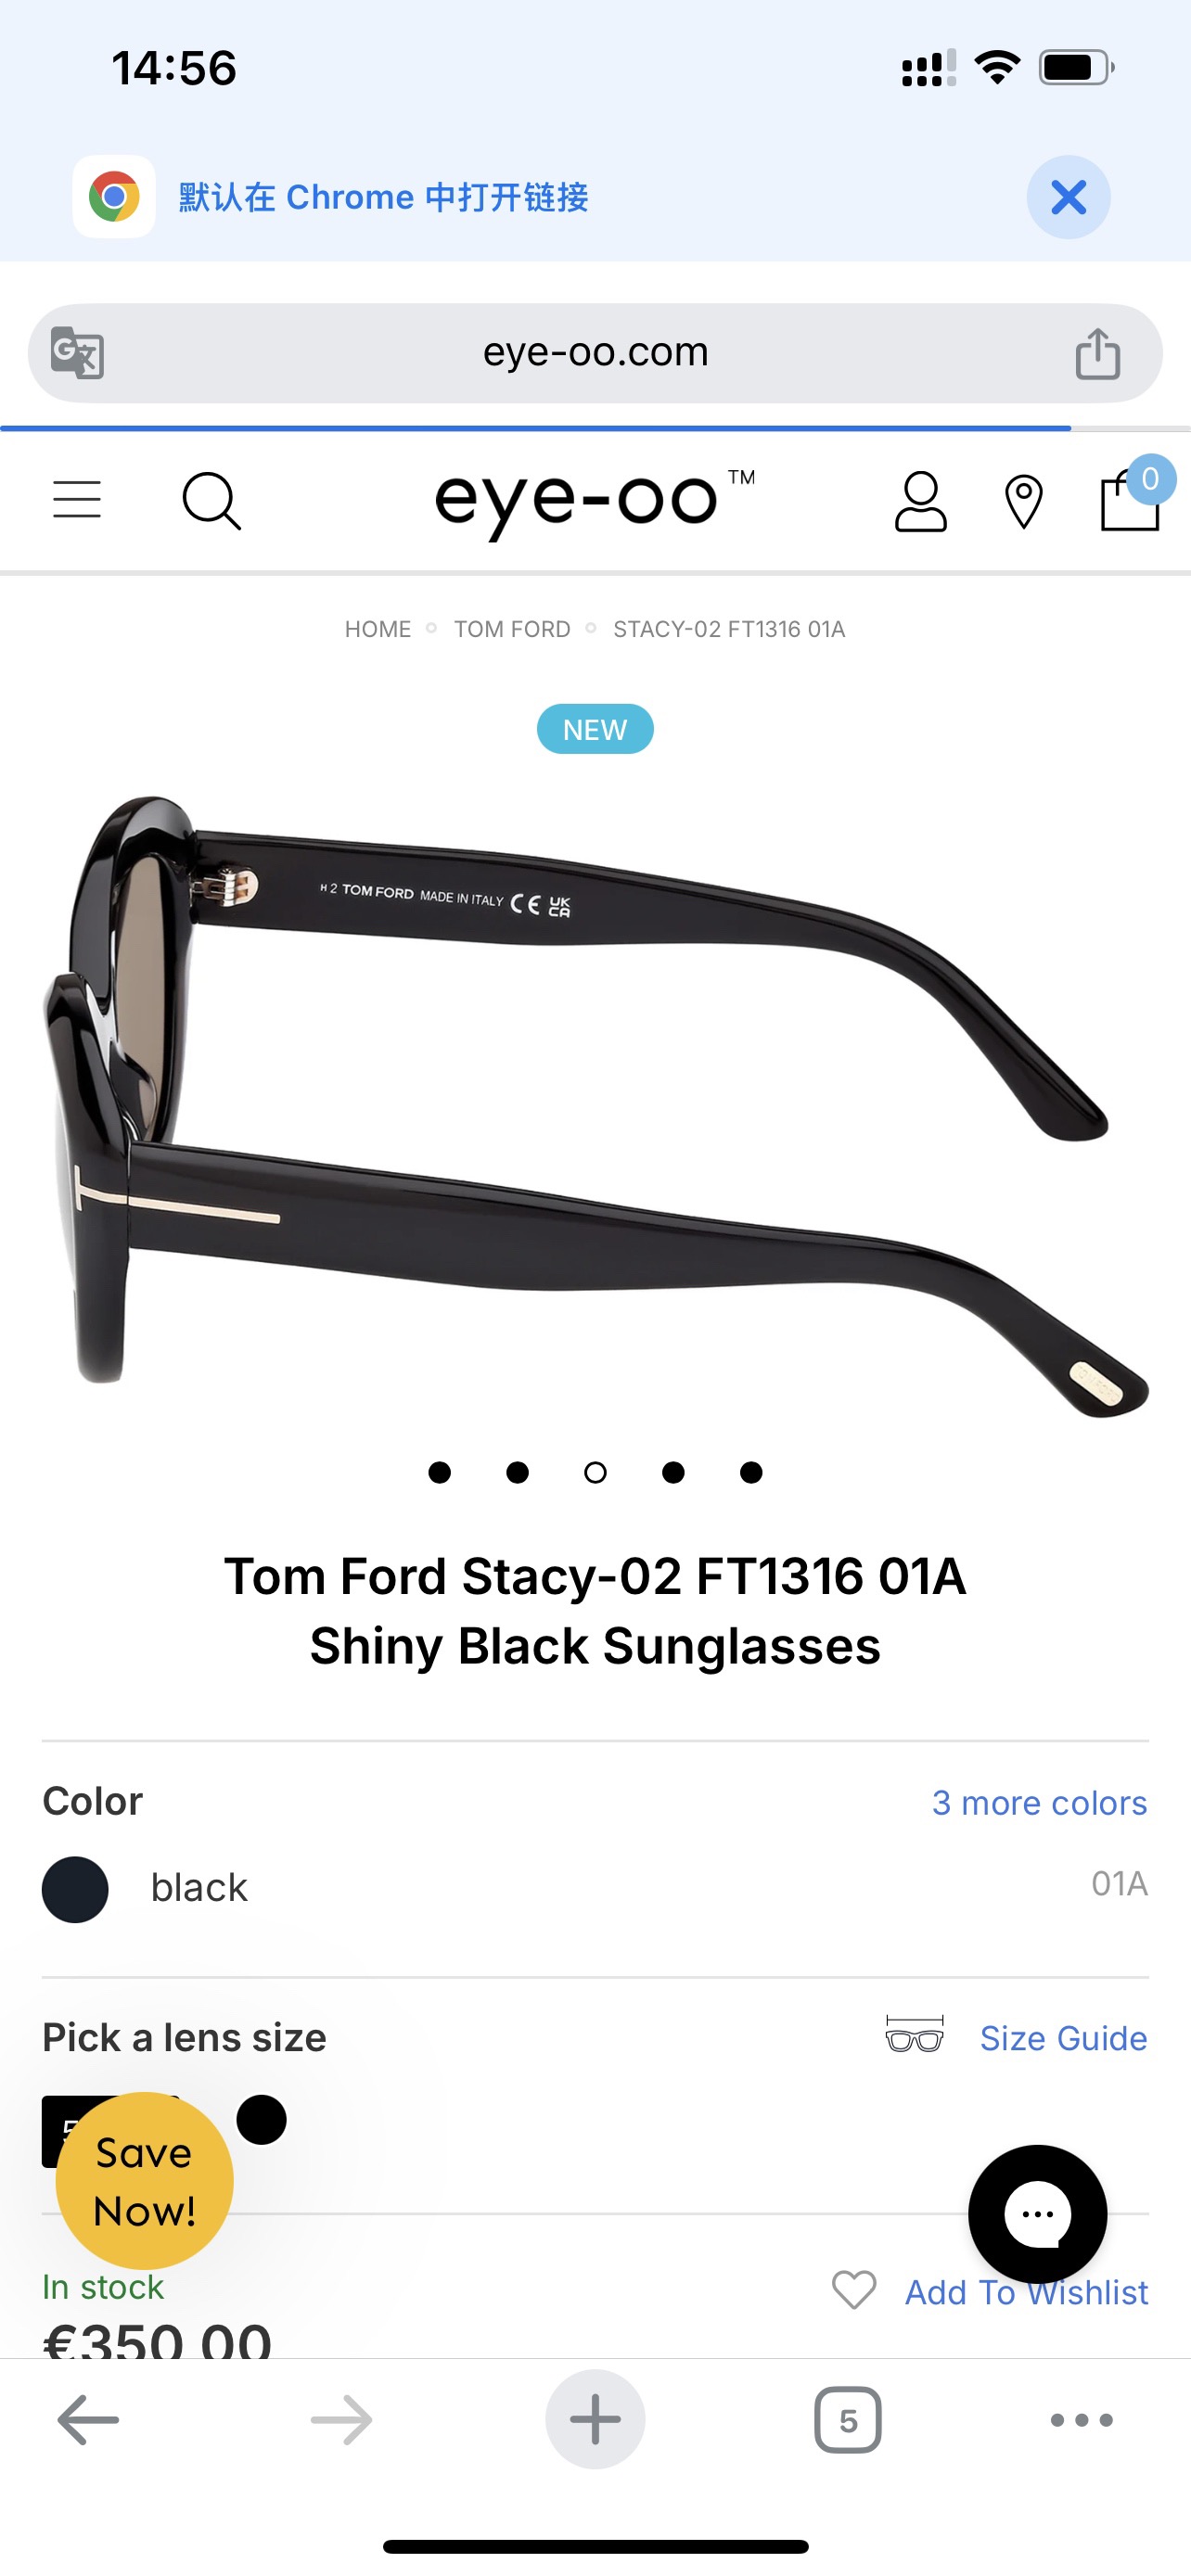Open the Size Guide link
The width and height of the screenshot is (1191, 2576).
(x=1063, y=2038)
